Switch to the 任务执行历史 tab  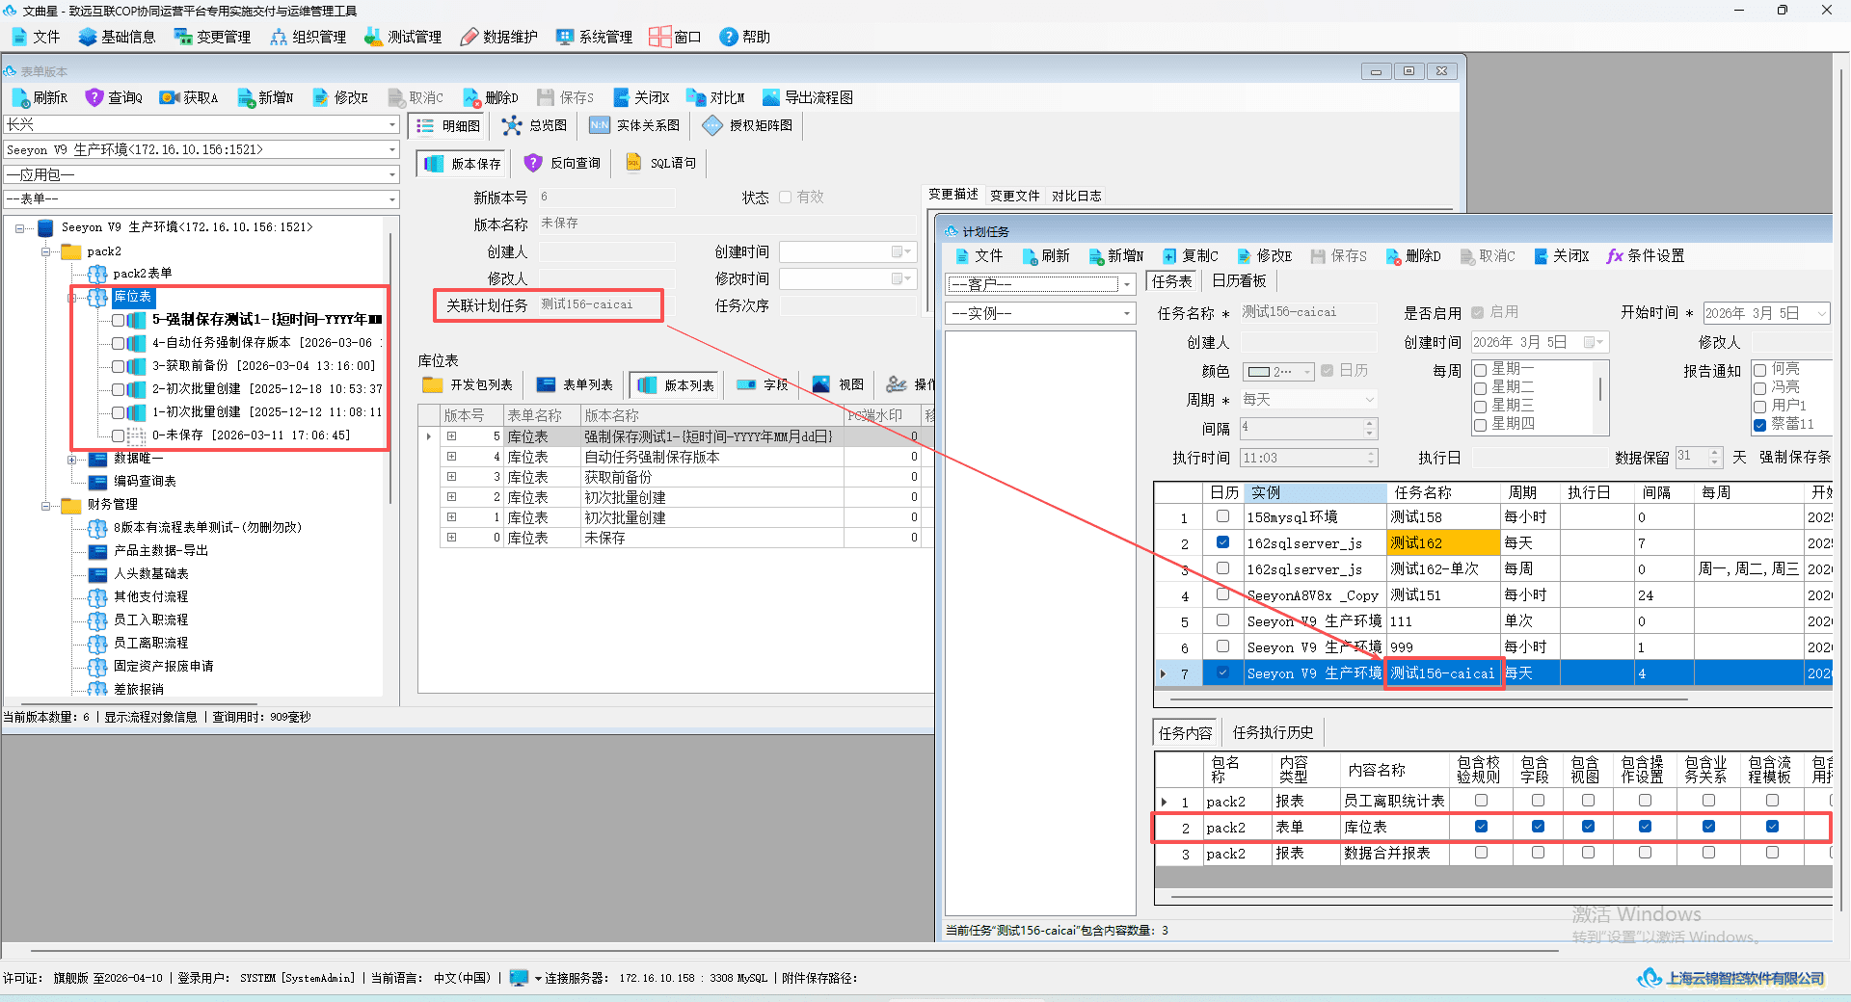[1273, 732]
